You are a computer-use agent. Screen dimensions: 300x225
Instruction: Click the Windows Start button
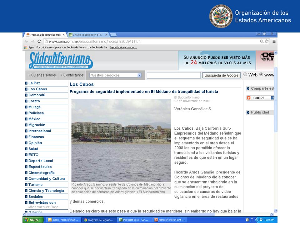pyautogui.click(x=33, y=220)
